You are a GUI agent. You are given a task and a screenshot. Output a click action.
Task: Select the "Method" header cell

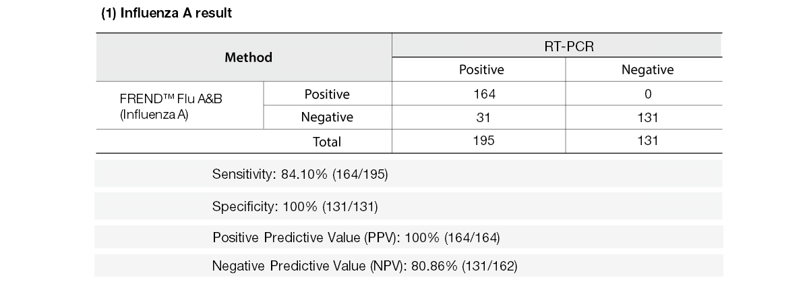point(248,57)
